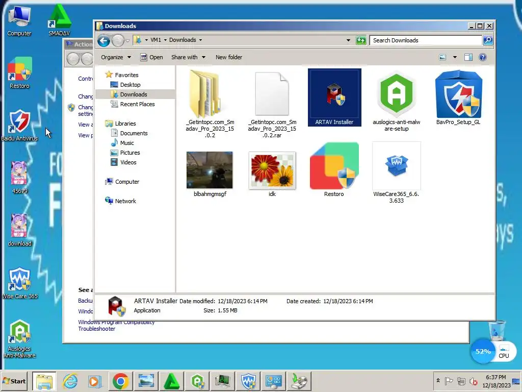Click the Restoro desktop shortcut
This screenshot has width=522, height=392.
coord(19,73)
